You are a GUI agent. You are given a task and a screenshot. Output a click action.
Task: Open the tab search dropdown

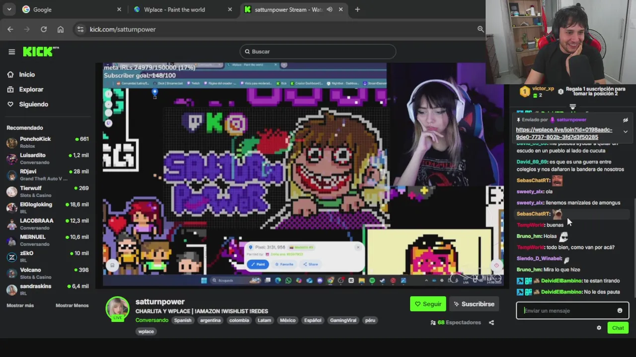pos(9,9)
